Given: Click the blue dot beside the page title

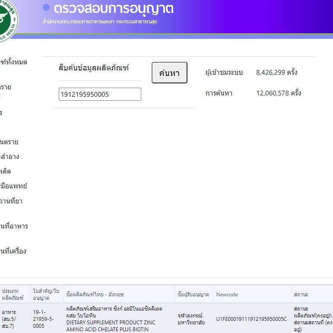Looking at the screenshot, I should (46, 8).
